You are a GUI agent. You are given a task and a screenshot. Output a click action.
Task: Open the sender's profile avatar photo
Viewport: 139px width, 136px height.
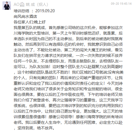[x=7, y=6]
